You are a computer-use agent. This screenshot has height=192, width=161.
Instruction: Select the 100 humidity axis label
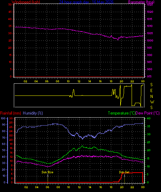(x=3, y=118)
